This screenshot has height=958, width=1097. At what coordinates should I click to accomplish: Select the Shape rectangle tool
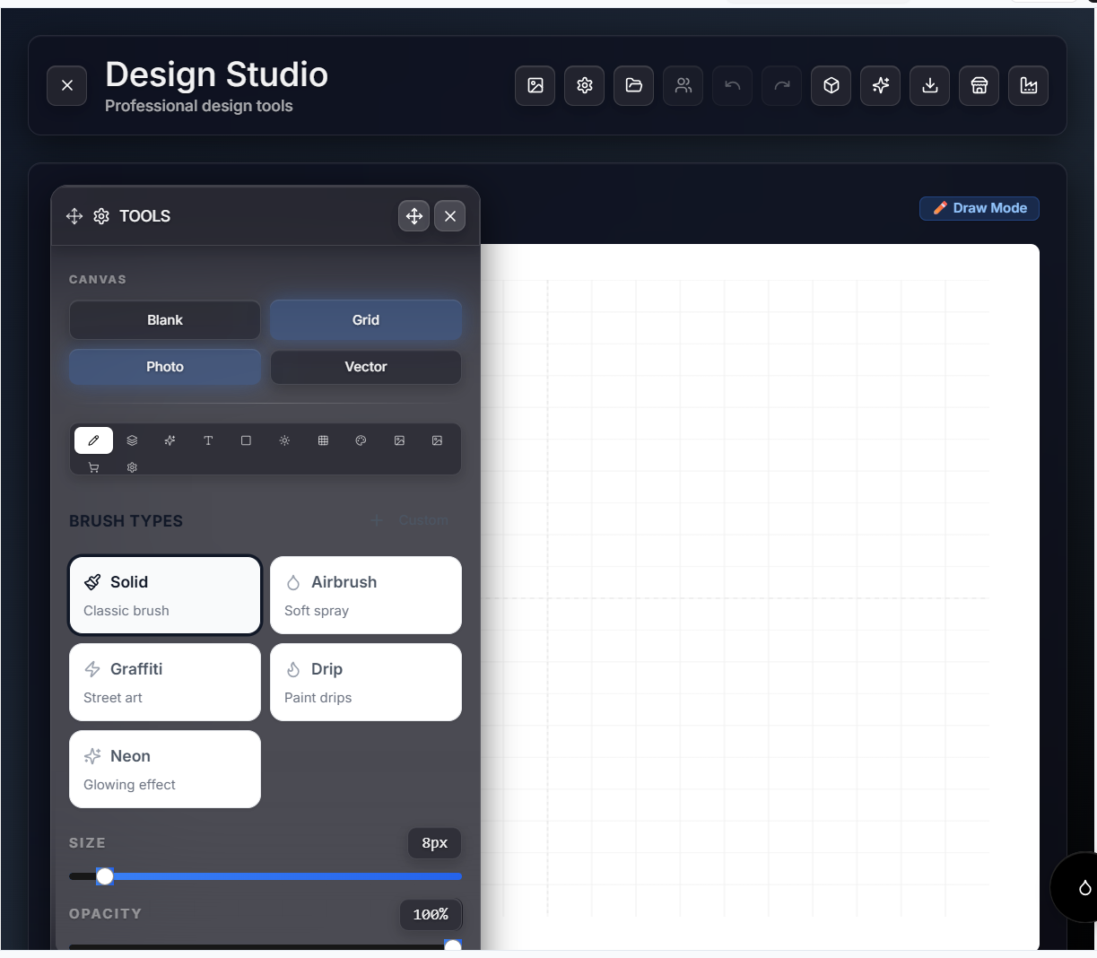click(246, 440)
